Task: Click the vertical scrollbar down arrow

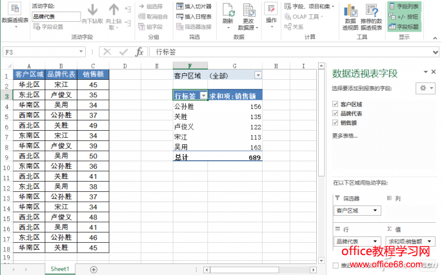Action: (321, 261)
